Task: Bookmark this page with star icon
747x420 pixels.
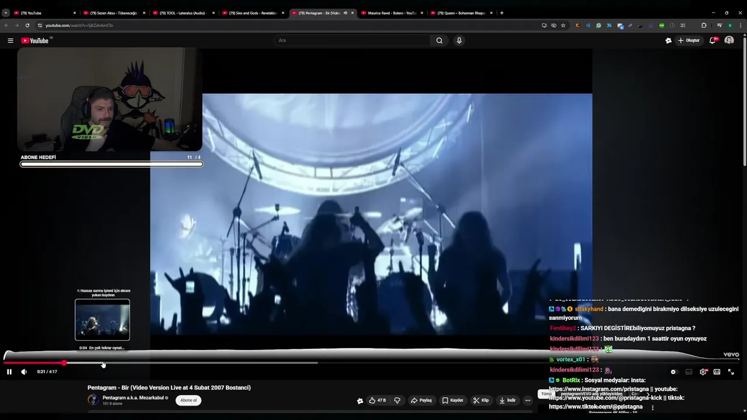Action: pos(563,25)
